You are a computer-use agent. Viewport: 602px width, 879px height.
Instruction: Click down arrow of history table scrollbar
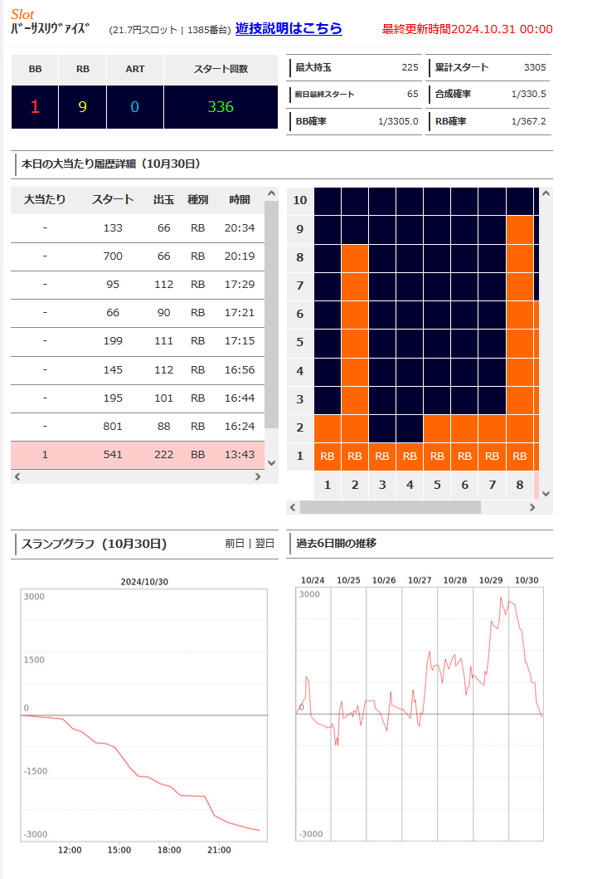tap(272, 463)
